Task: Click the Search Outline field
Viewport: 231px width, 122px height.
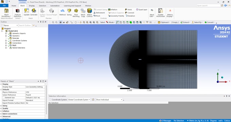Action: (x=25, y=25)
